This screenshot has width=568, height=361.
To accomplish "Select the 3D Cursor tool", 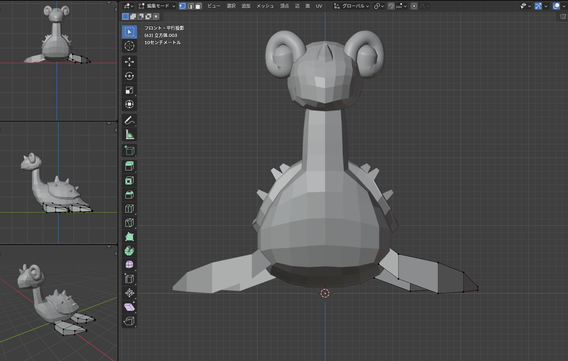I will (129, 46).
